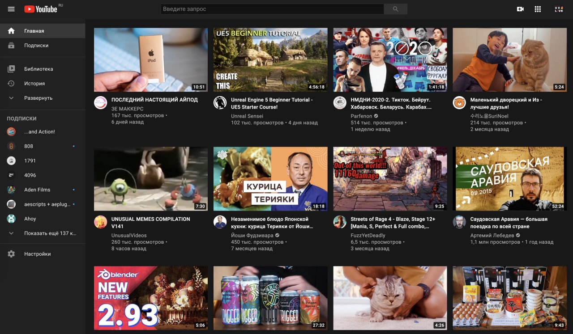
Task: Click the FuzzYetDeadly channel name
Action: 368,235
